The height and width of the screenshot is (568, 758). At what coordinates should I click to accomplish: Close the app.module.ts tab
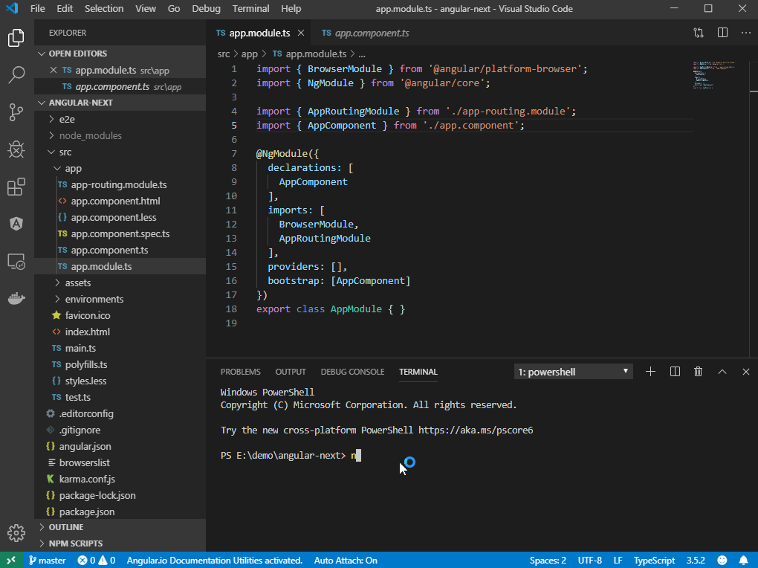coord(301,33)
